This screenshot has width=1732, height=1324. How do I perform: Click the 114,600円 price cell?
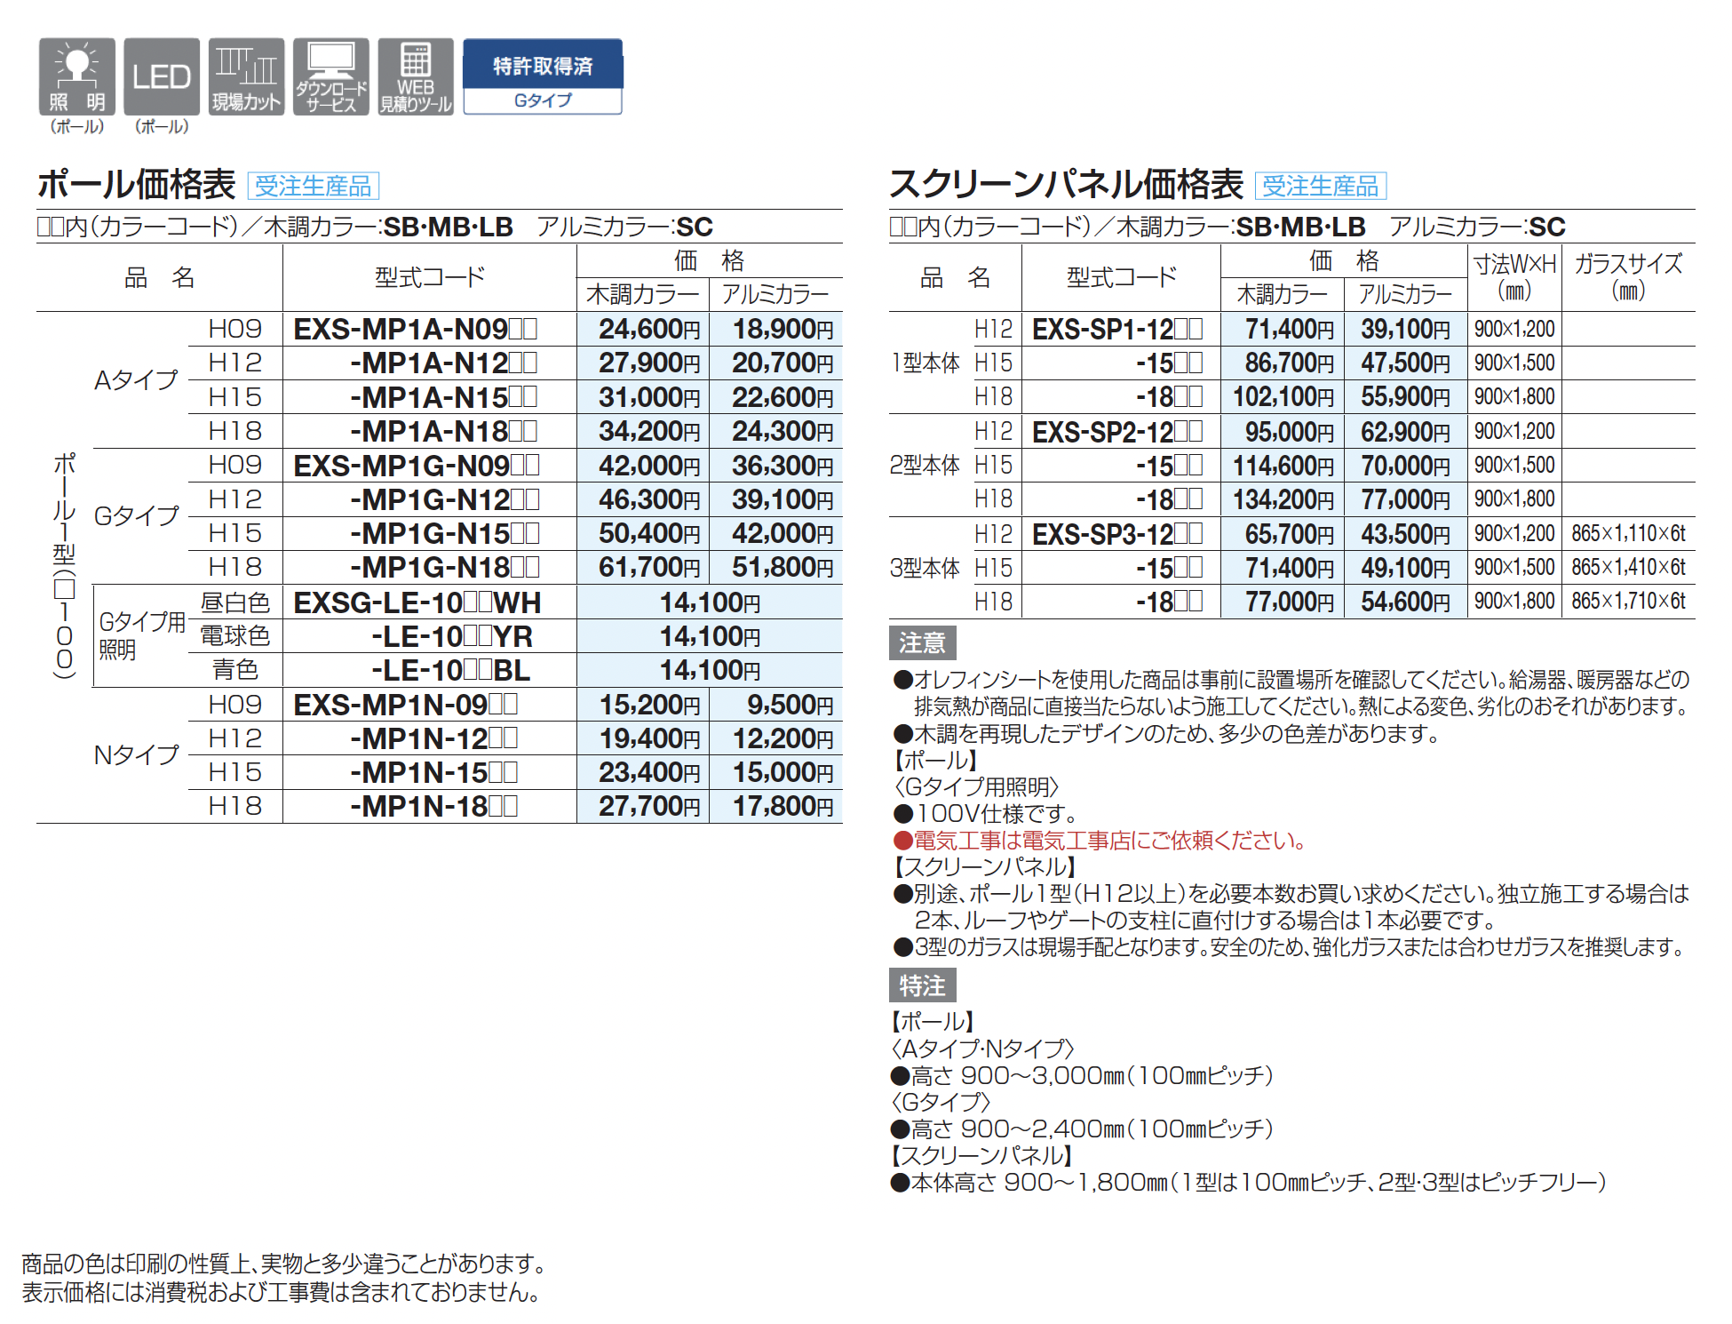pos(1283,467)
